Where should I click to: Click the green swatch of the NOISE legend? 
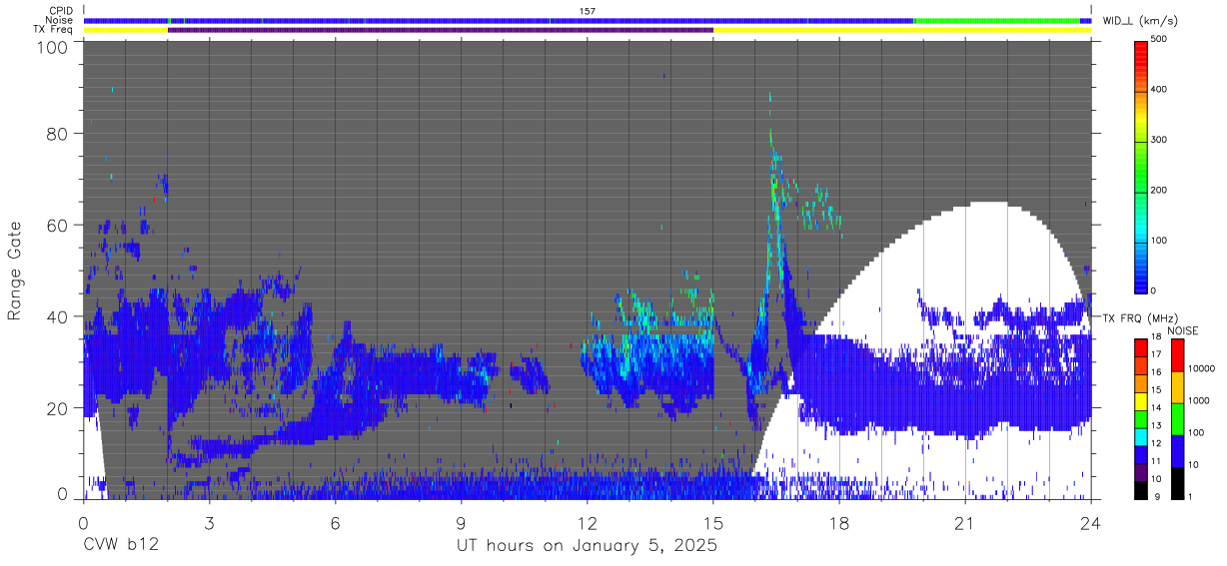click(1177, 419)
